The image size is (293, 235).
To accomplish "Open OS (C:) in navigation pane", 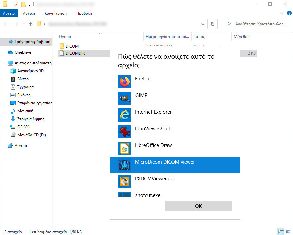I will pos(23,127).
